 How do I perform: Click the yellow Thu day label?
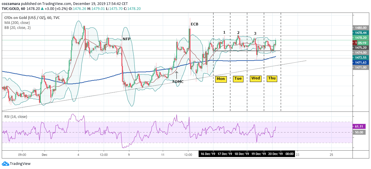pyautogui.click(x=272, y=78)
